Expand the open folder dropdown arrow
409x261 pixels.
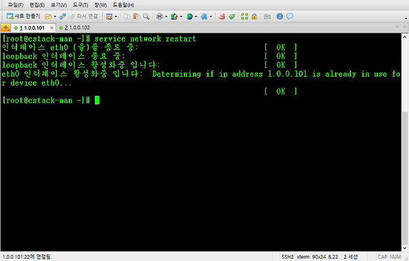click(x=55, y=16)
